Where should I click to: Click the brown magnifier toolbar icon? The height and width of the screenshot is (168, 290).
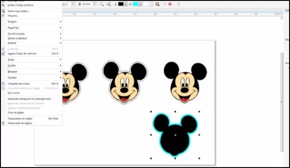pyautogui.click(x=157, y=4)
